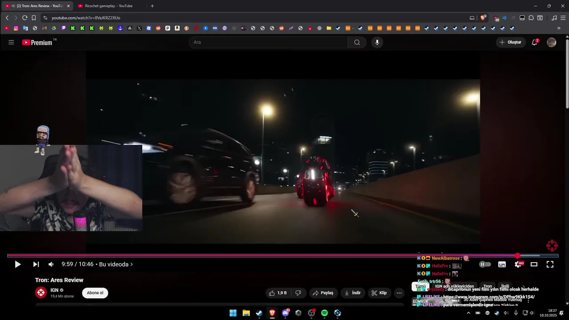Image resolution: width=569 pixels, height=320 pixels.
Task: Open the playlist music note icon
Action: [x=554, y=18]
